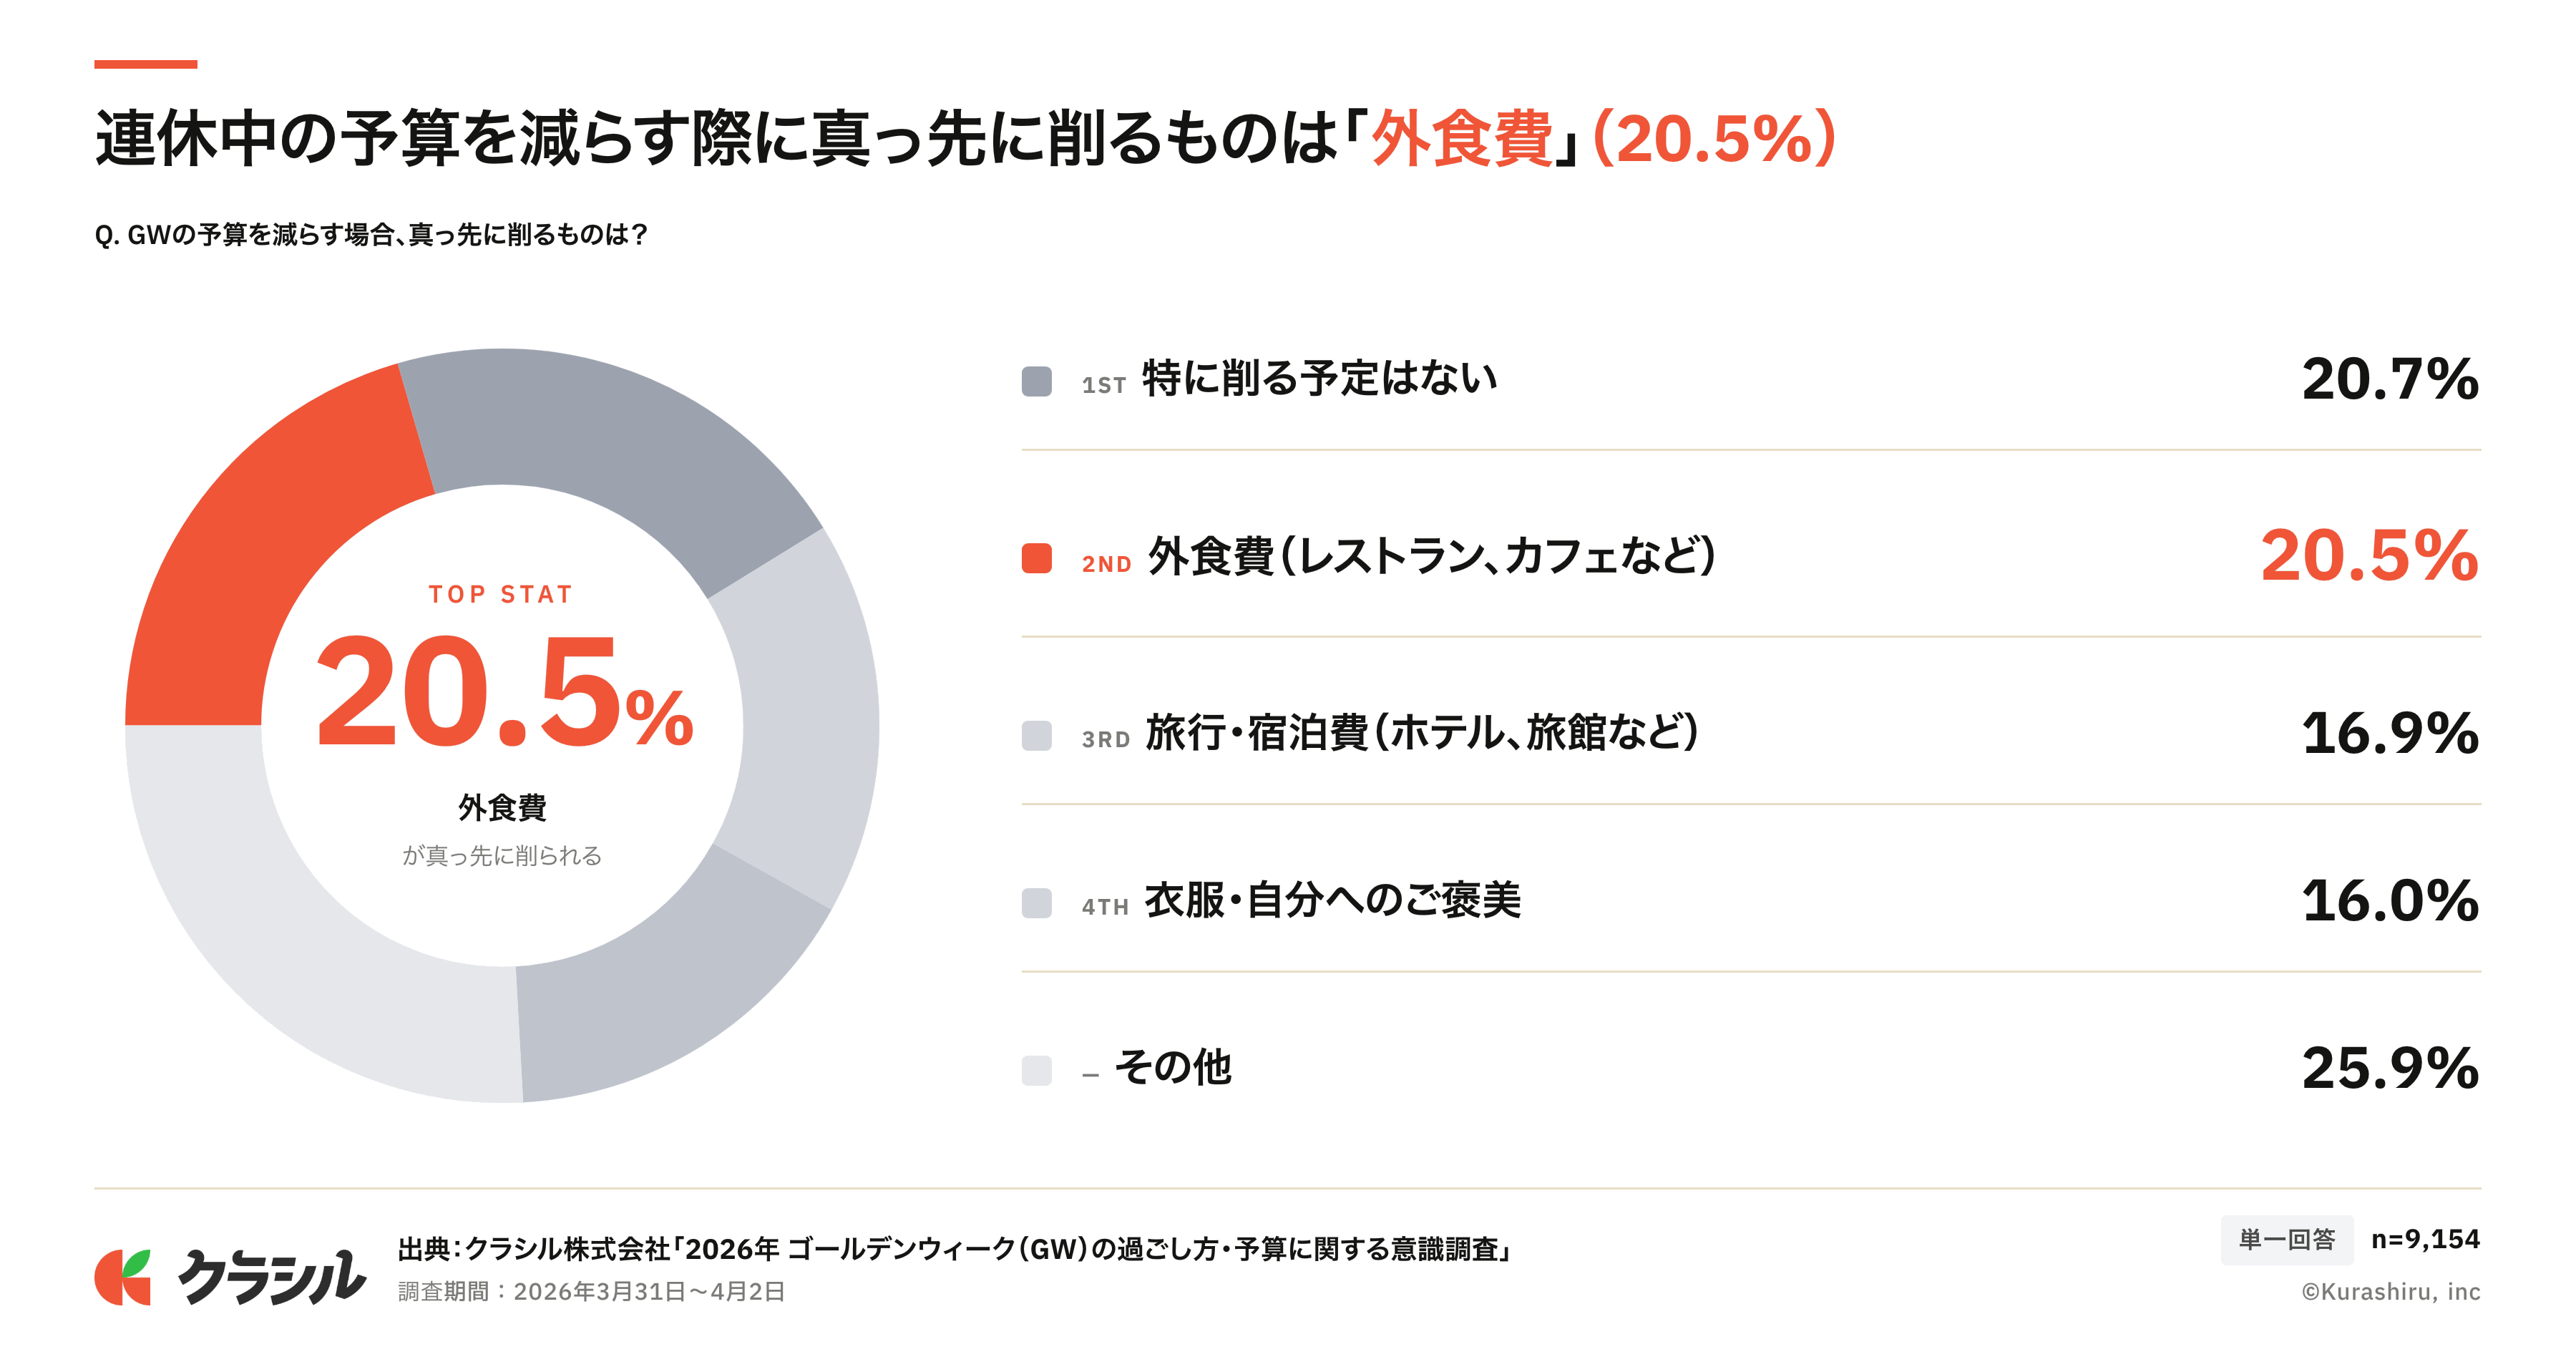Select the orange 2ND legend swatch

click(1036, 558)
